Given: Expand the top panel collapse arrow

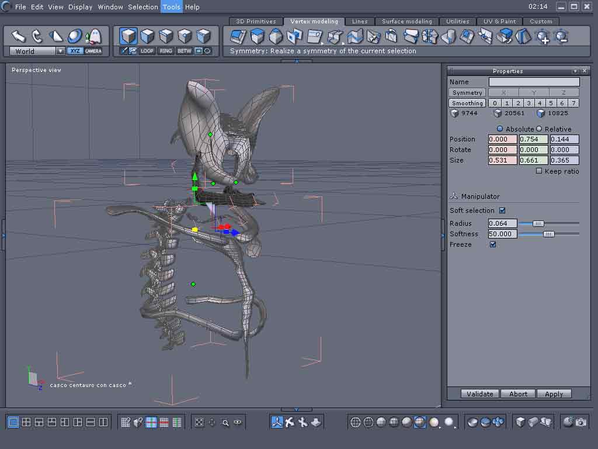Looking at the screenshot, I should [x=296, y=61].
